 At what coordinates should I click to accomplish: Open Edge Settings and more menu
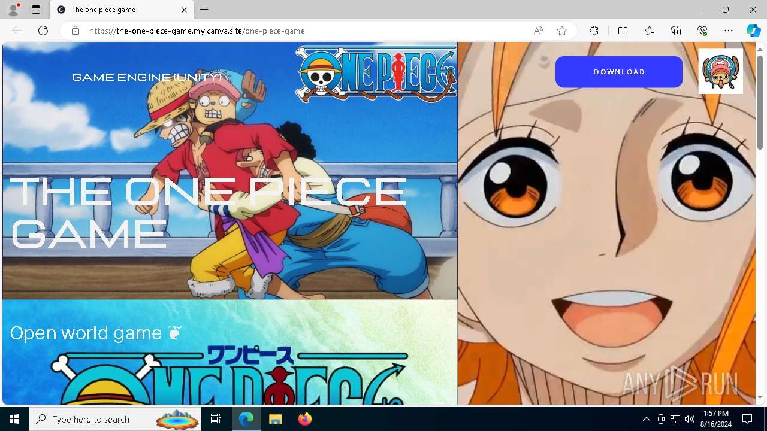[729, 31]
